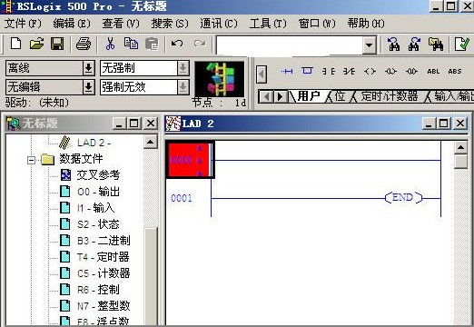Viewport: 474px width, 327px height.
Task: Open the 无强制 dropdown arrow
Action: coord(183,68)
